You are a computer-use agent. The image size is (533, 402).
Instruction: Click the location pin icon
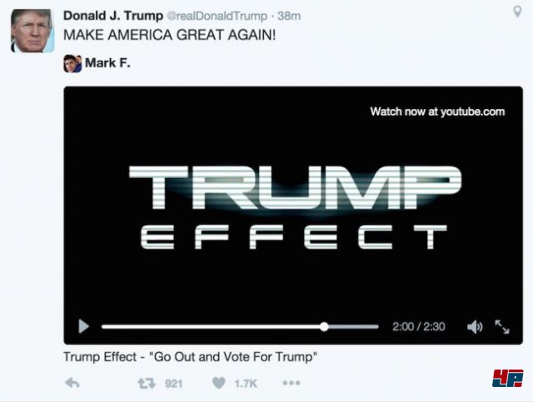(x=517, y=12)
